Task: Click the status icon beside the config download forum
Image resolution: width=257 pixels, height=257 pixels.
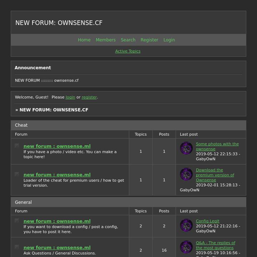Action: pyautogui.click(x=17, y=221)
